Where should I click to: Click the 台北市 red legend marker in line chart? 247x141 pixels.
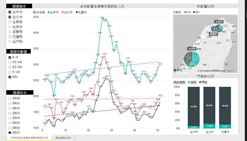pyautogui.click(x=62, y=12)
